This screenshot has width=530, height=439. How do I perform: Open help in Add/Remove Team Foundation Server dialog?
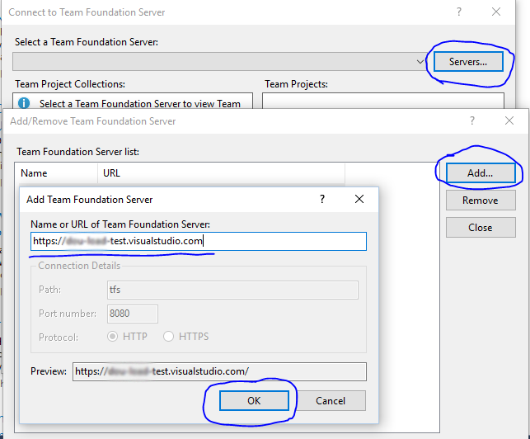(472, 120)
